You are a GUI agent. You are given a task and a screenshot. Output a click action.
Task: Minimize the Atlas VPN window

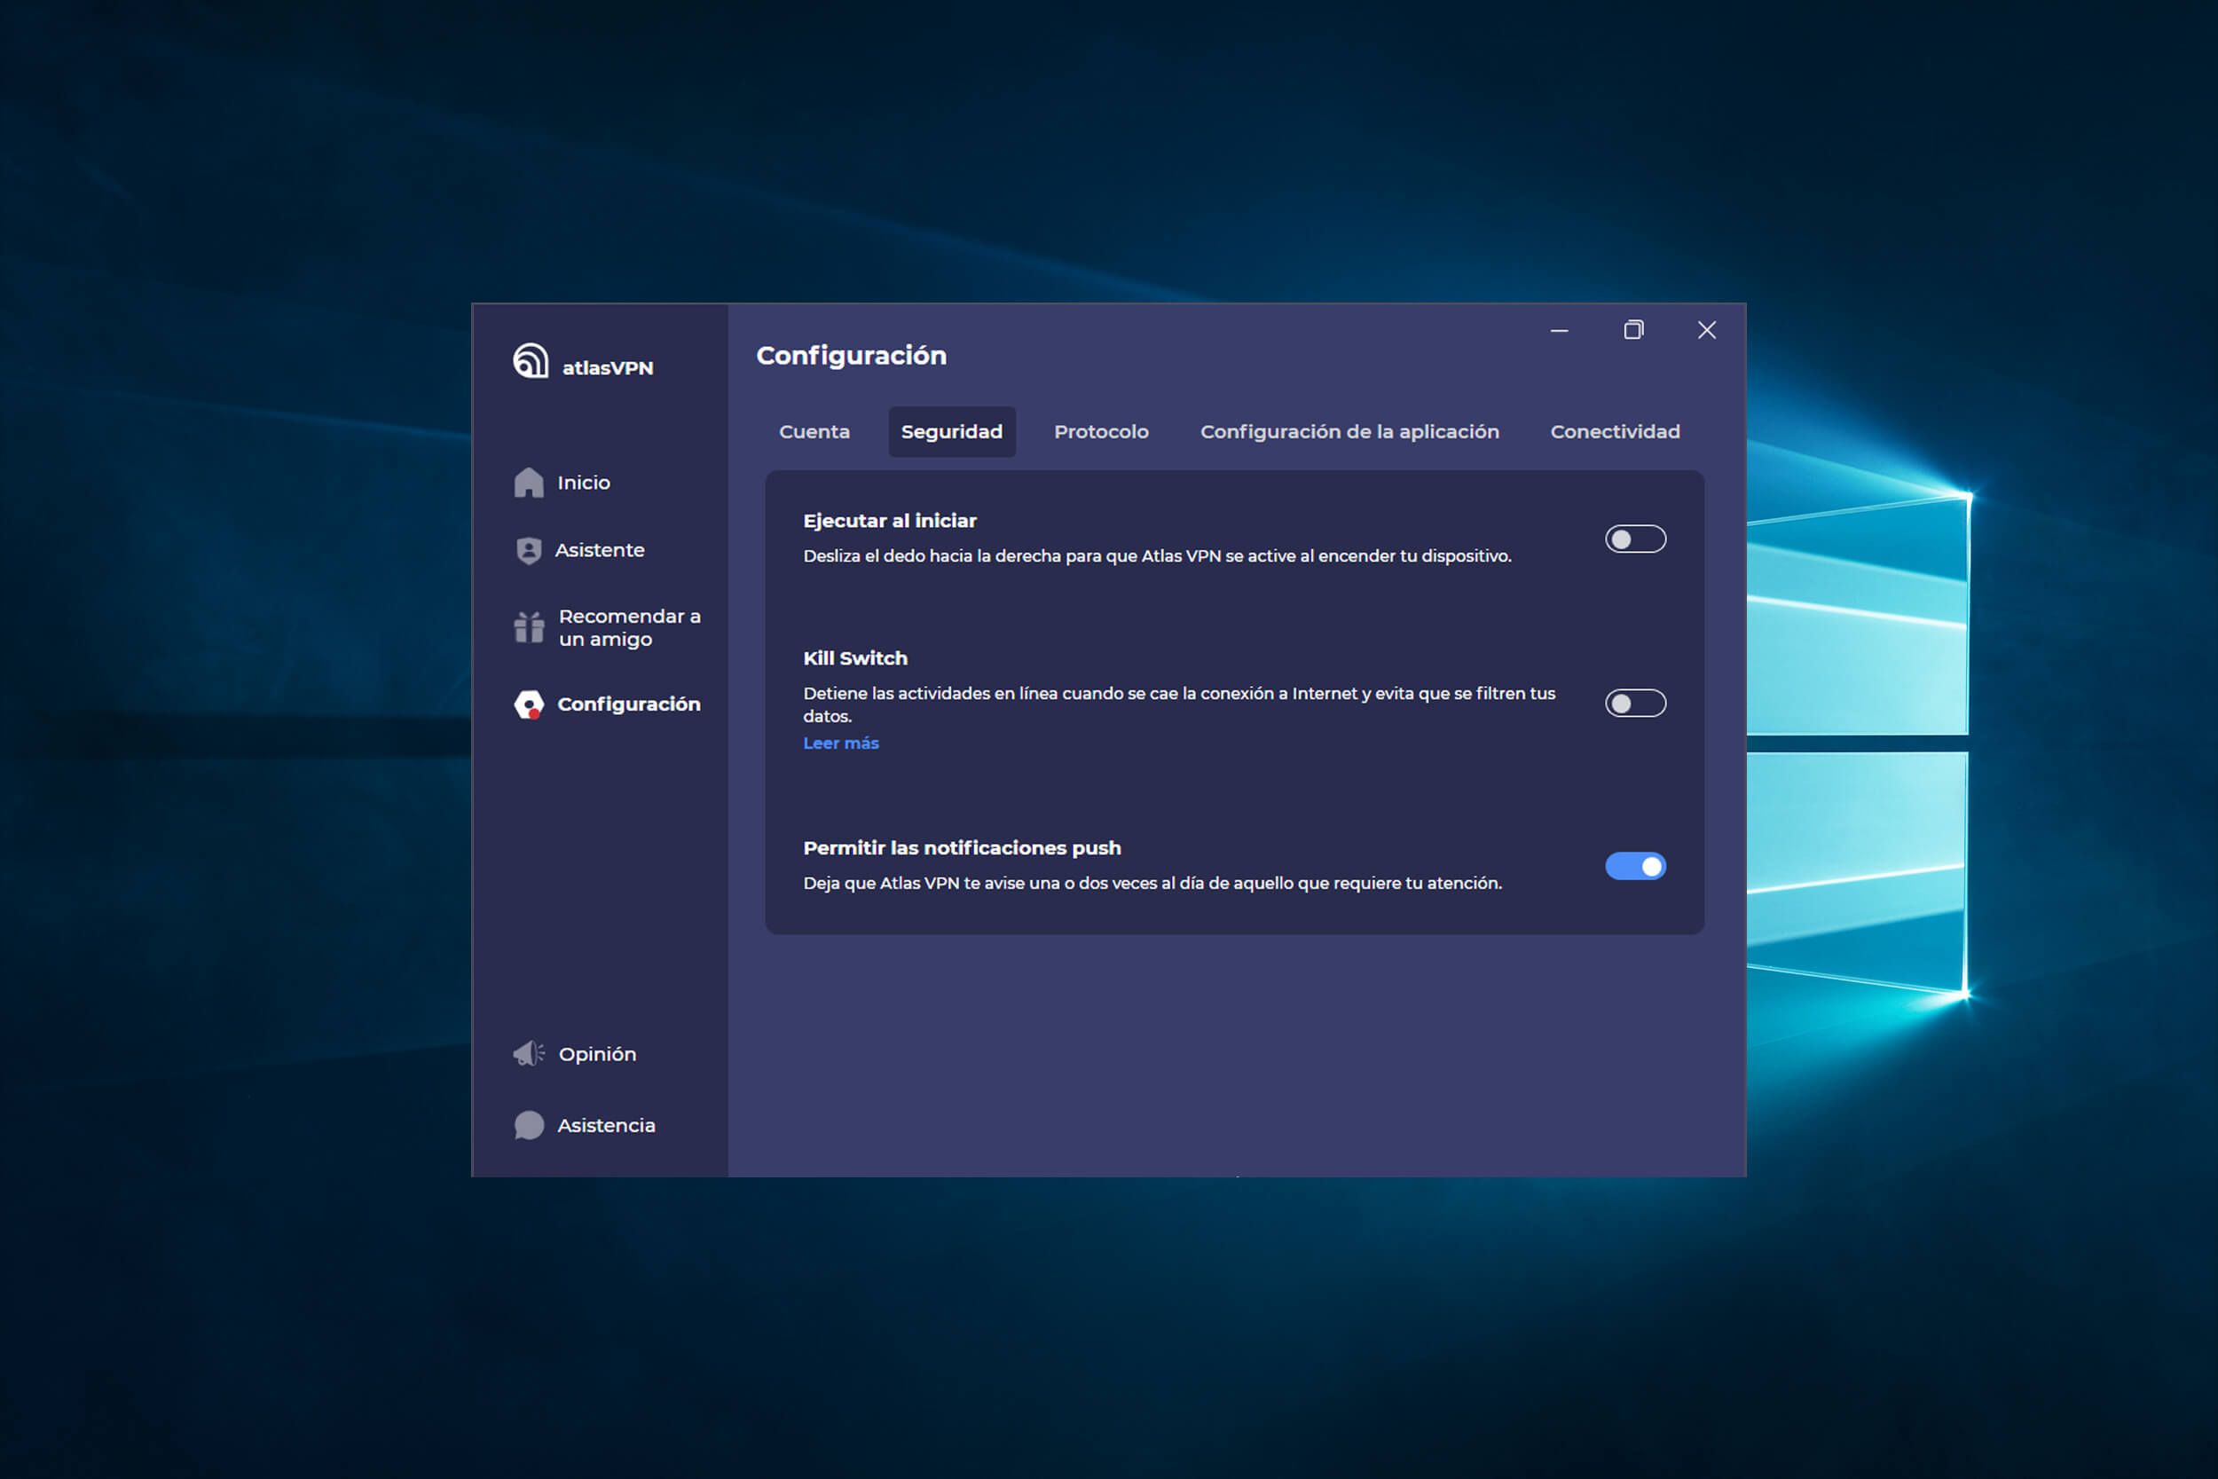[x=1559, y=330]
